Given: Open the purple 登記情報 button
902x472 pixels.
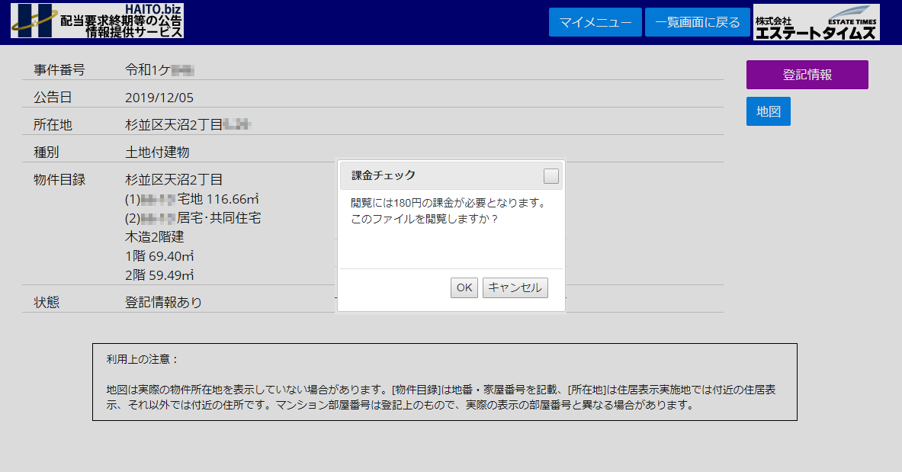Looking at the screenshot, I should (807, 75).
